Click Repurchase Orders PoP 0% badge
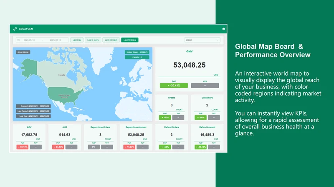 tap(94, 147)
